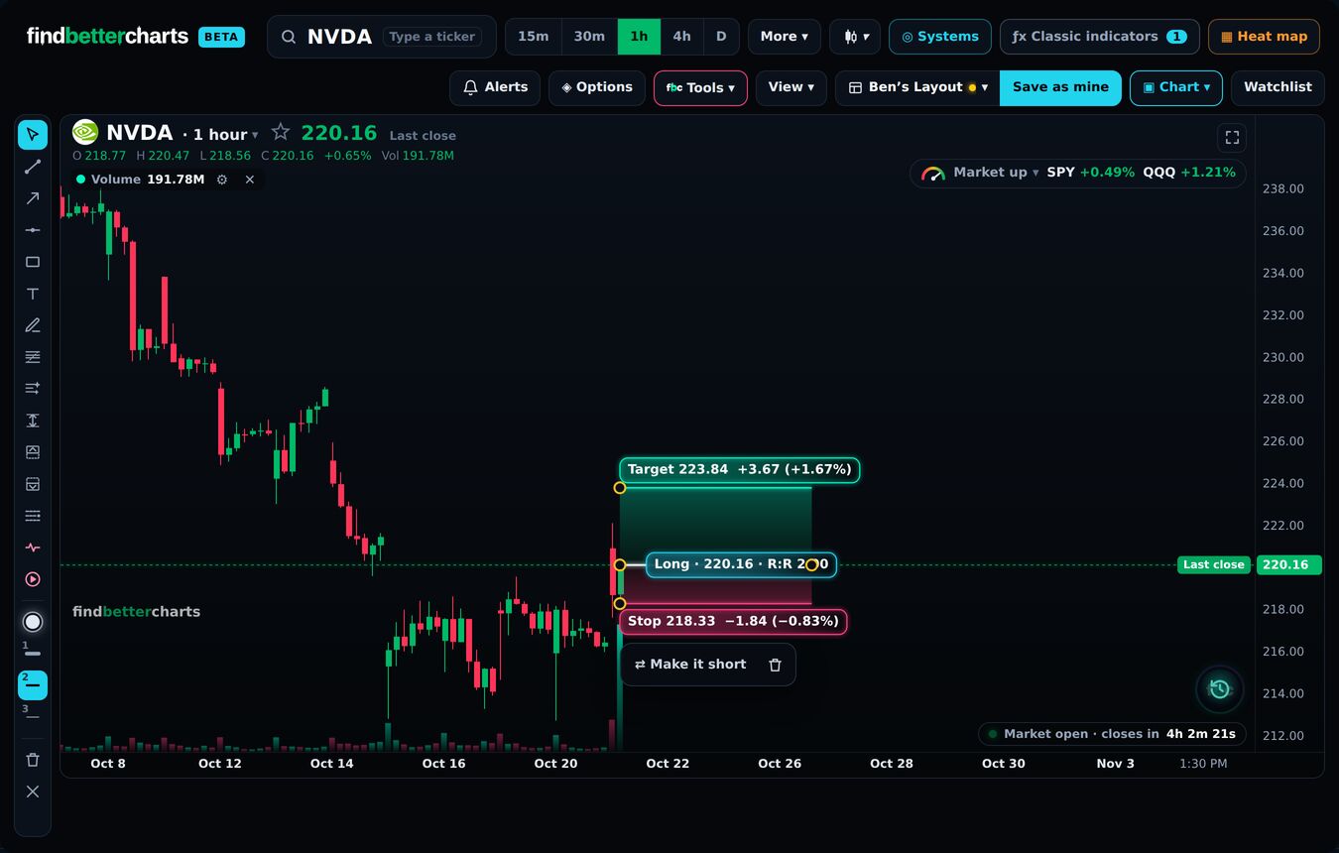Click the left toolbar trash icon
Image resolution: width=1339 pixels, height=853 pixels.
coord(33,760)
